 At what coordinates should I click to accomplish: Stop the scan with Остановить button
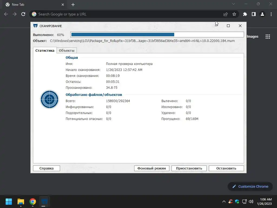point(226,168)
